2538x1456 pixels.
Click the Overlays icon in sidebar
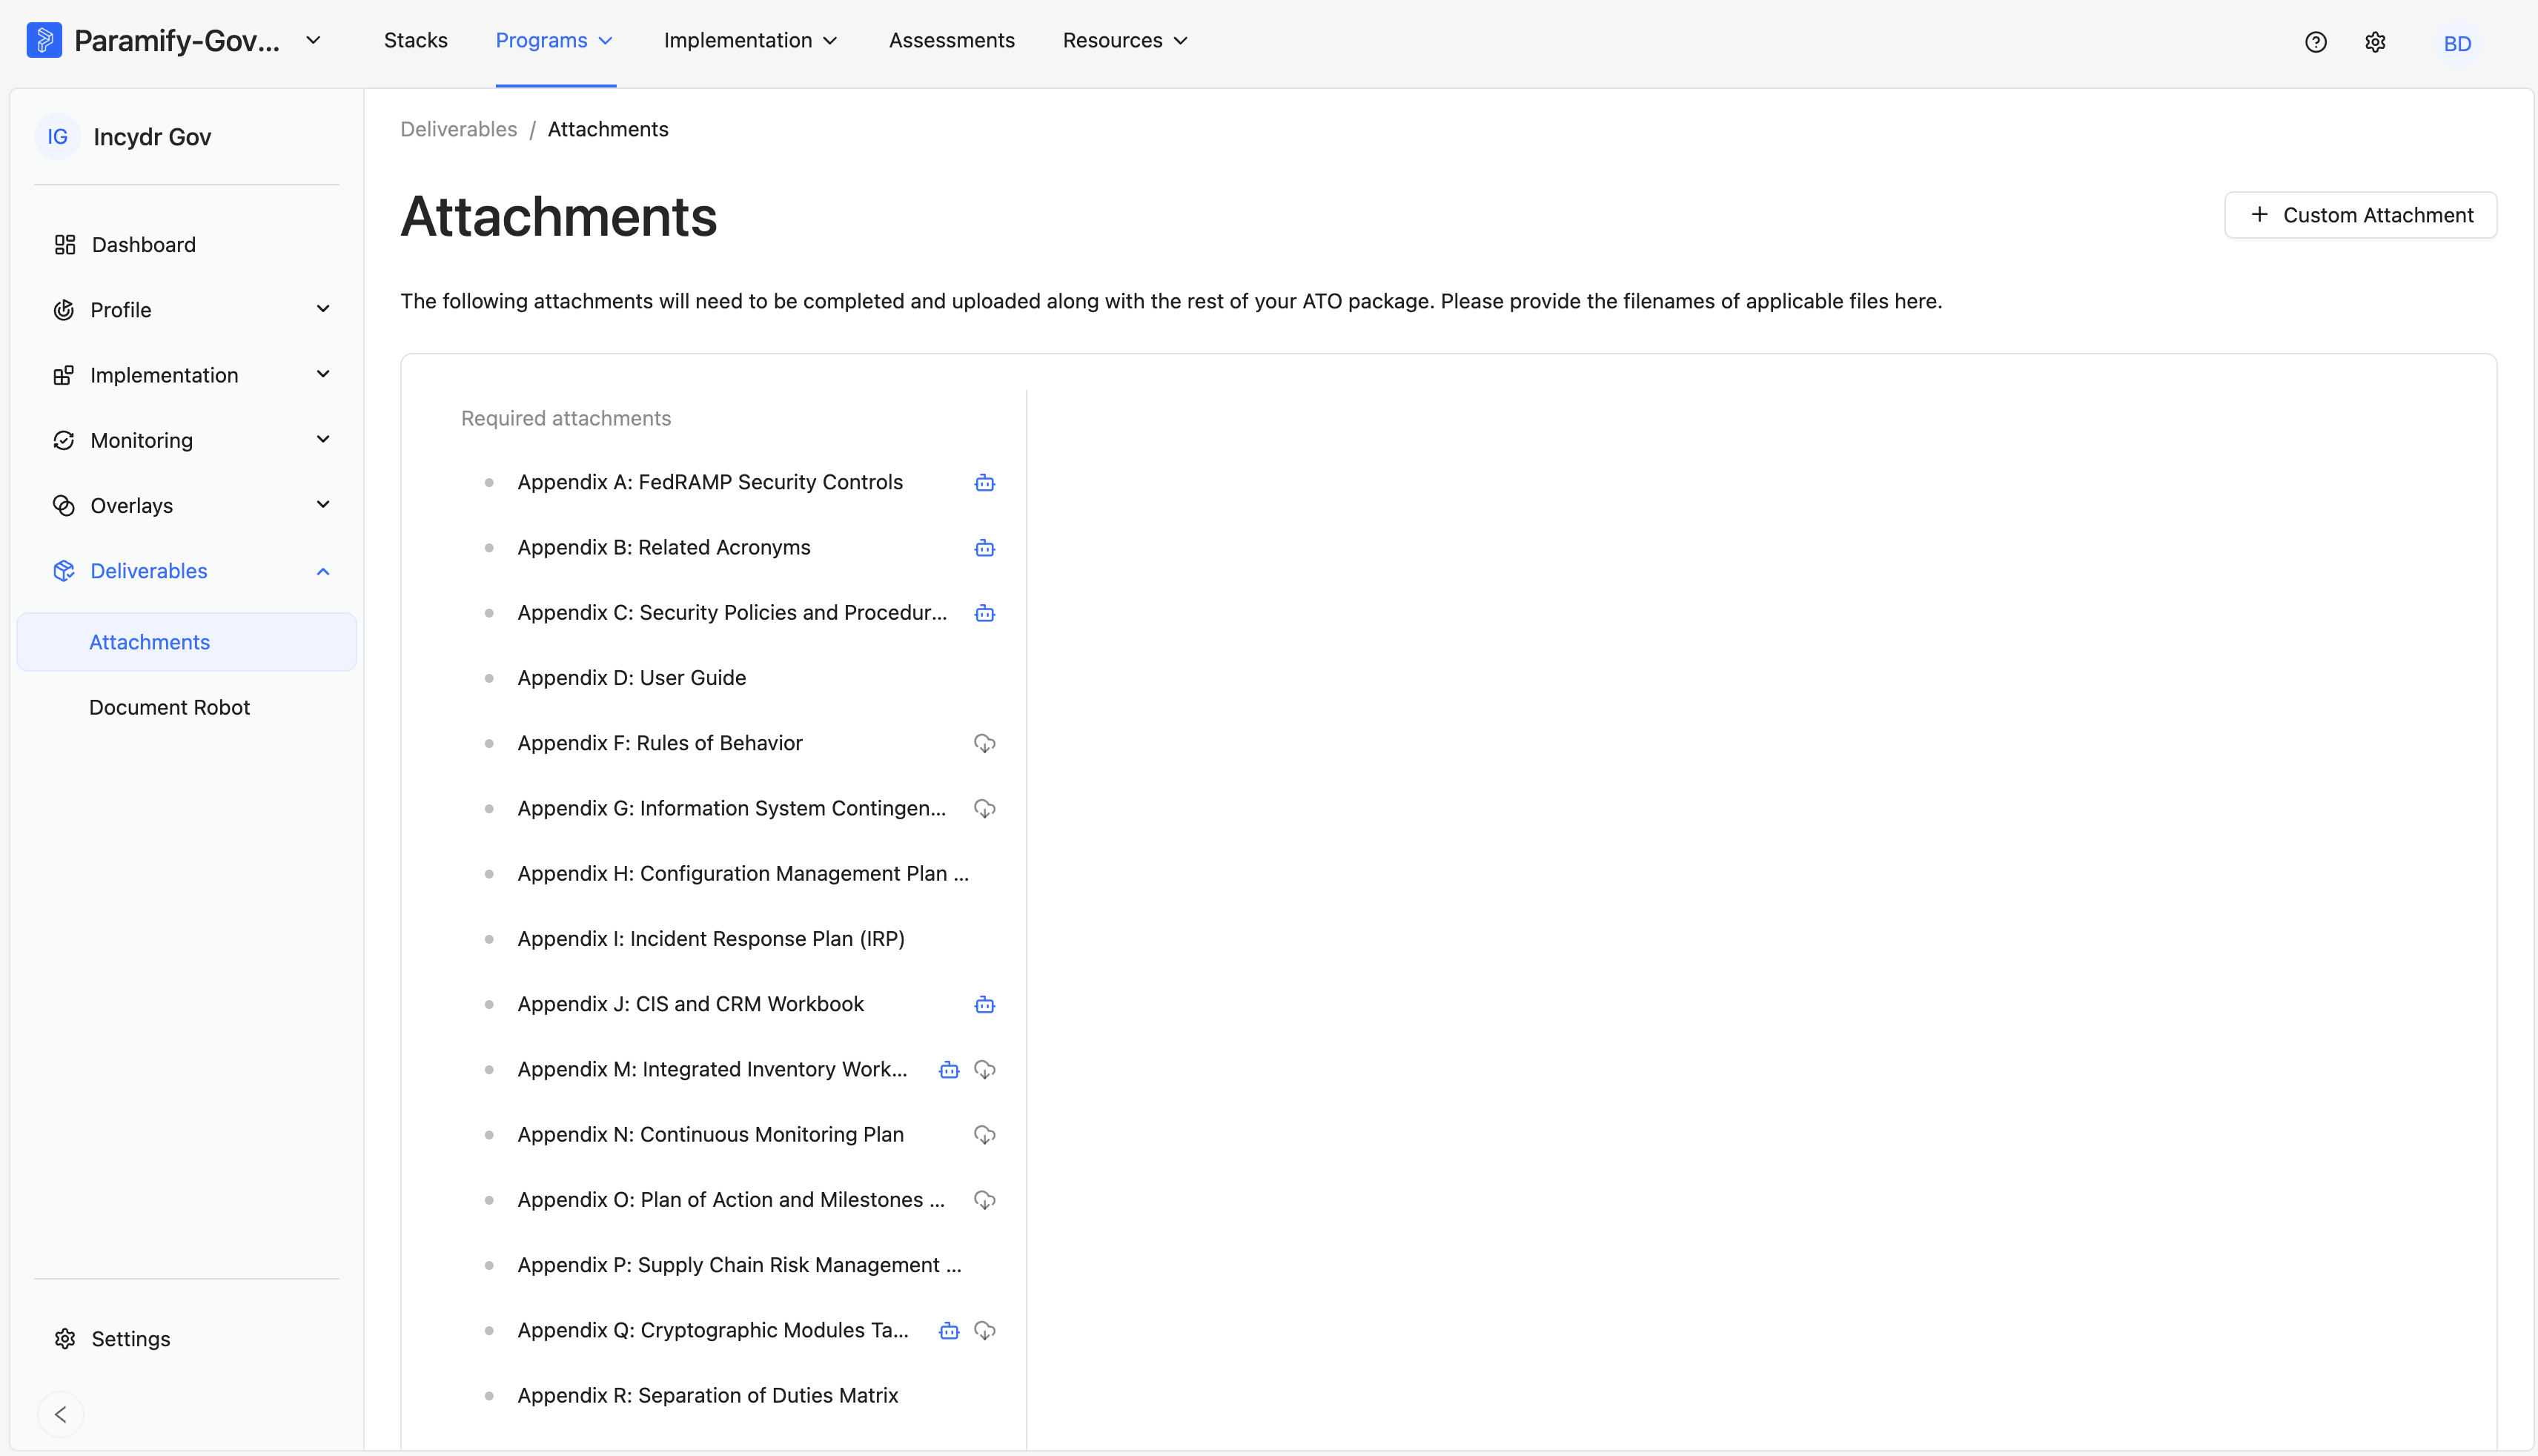point(64,506)
